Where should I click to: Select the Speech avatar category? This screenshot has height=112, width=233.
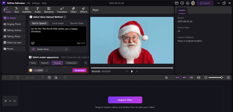(x=45, y=63)
